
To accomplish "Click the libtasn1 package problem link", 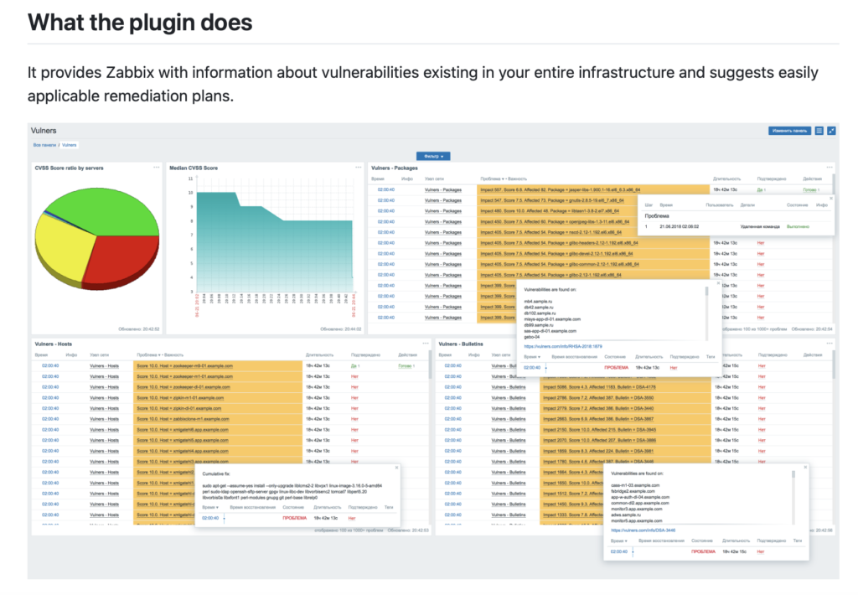I will 550,210.
